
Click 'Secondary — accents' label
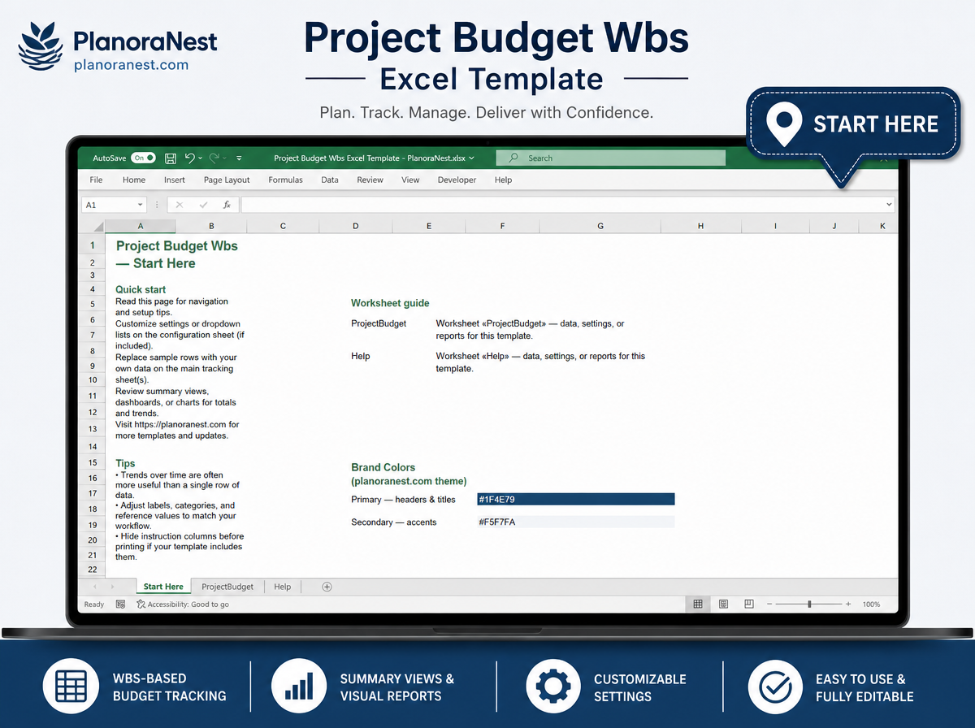coord(394,522)
